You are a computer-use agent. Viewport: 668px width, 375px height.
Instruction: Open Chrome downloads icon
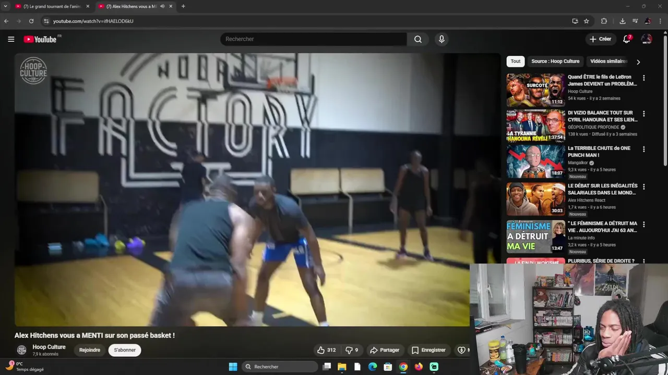click(623, 21)
